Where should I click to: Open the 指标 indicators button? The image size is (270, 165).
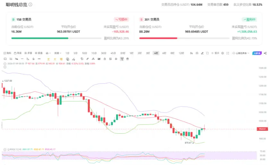[7, 53]
